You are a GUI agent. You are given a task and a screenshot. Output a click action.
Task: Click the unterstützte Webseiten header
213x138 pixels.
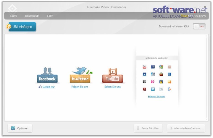157,58
